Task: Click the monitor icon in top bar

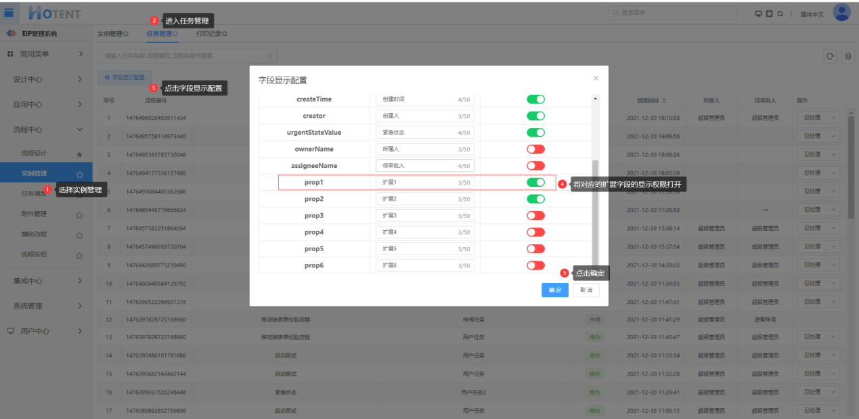Action: coord(759,14)
